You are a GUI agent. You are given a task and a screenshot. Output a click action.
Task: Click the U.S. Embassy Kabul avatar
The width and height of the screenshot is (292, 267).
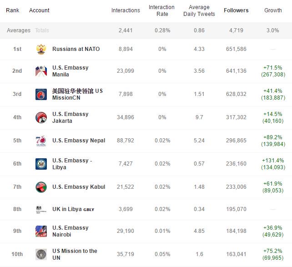[41, 187]
